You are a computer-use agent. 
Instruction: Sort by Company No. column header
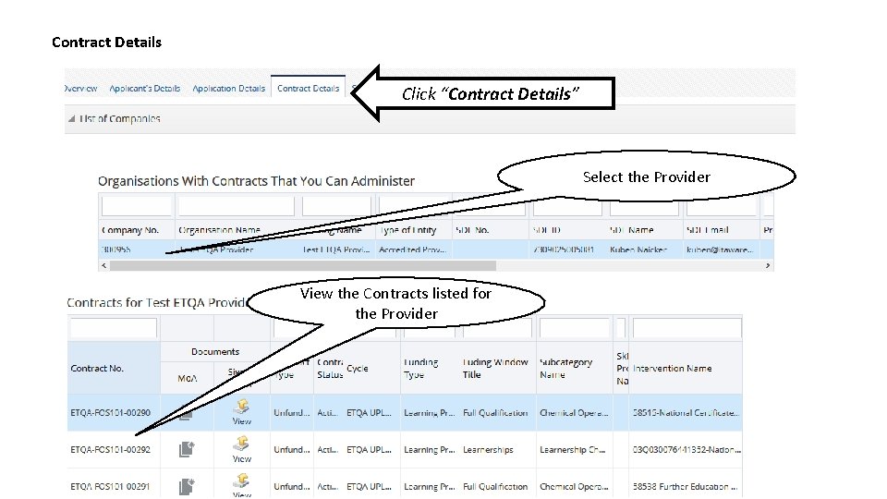click(130, 230)
